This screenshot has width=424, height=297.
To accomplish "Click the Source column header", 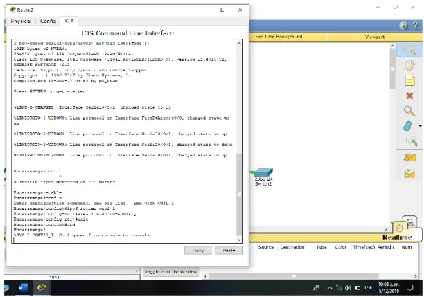I will tap(266, 247).
